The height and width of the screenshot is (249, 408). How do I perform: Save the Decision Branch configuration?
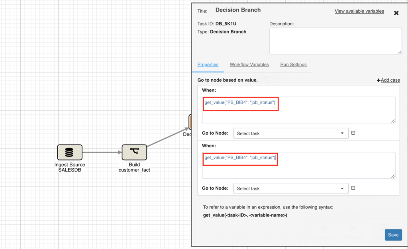coord(393,235)
